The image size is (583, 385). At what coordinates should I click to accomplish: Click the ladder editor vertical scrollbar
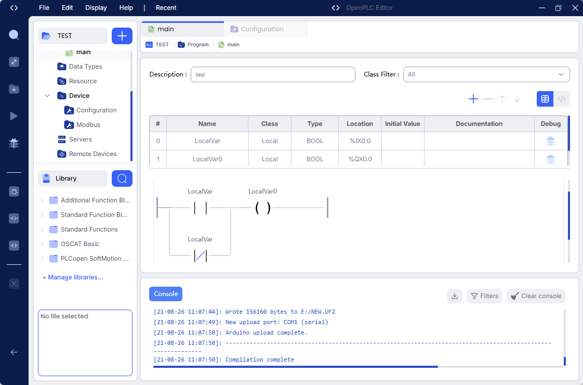pos(569,215)
